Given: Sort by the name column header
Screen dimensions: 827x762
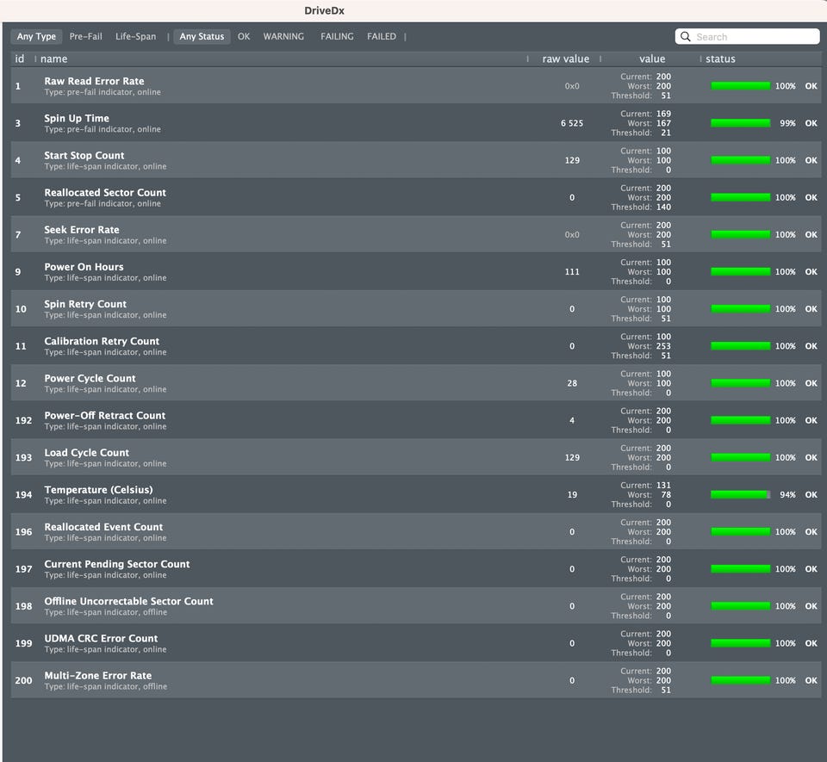Looking at the screenshot, I should [x=53, y=59].
